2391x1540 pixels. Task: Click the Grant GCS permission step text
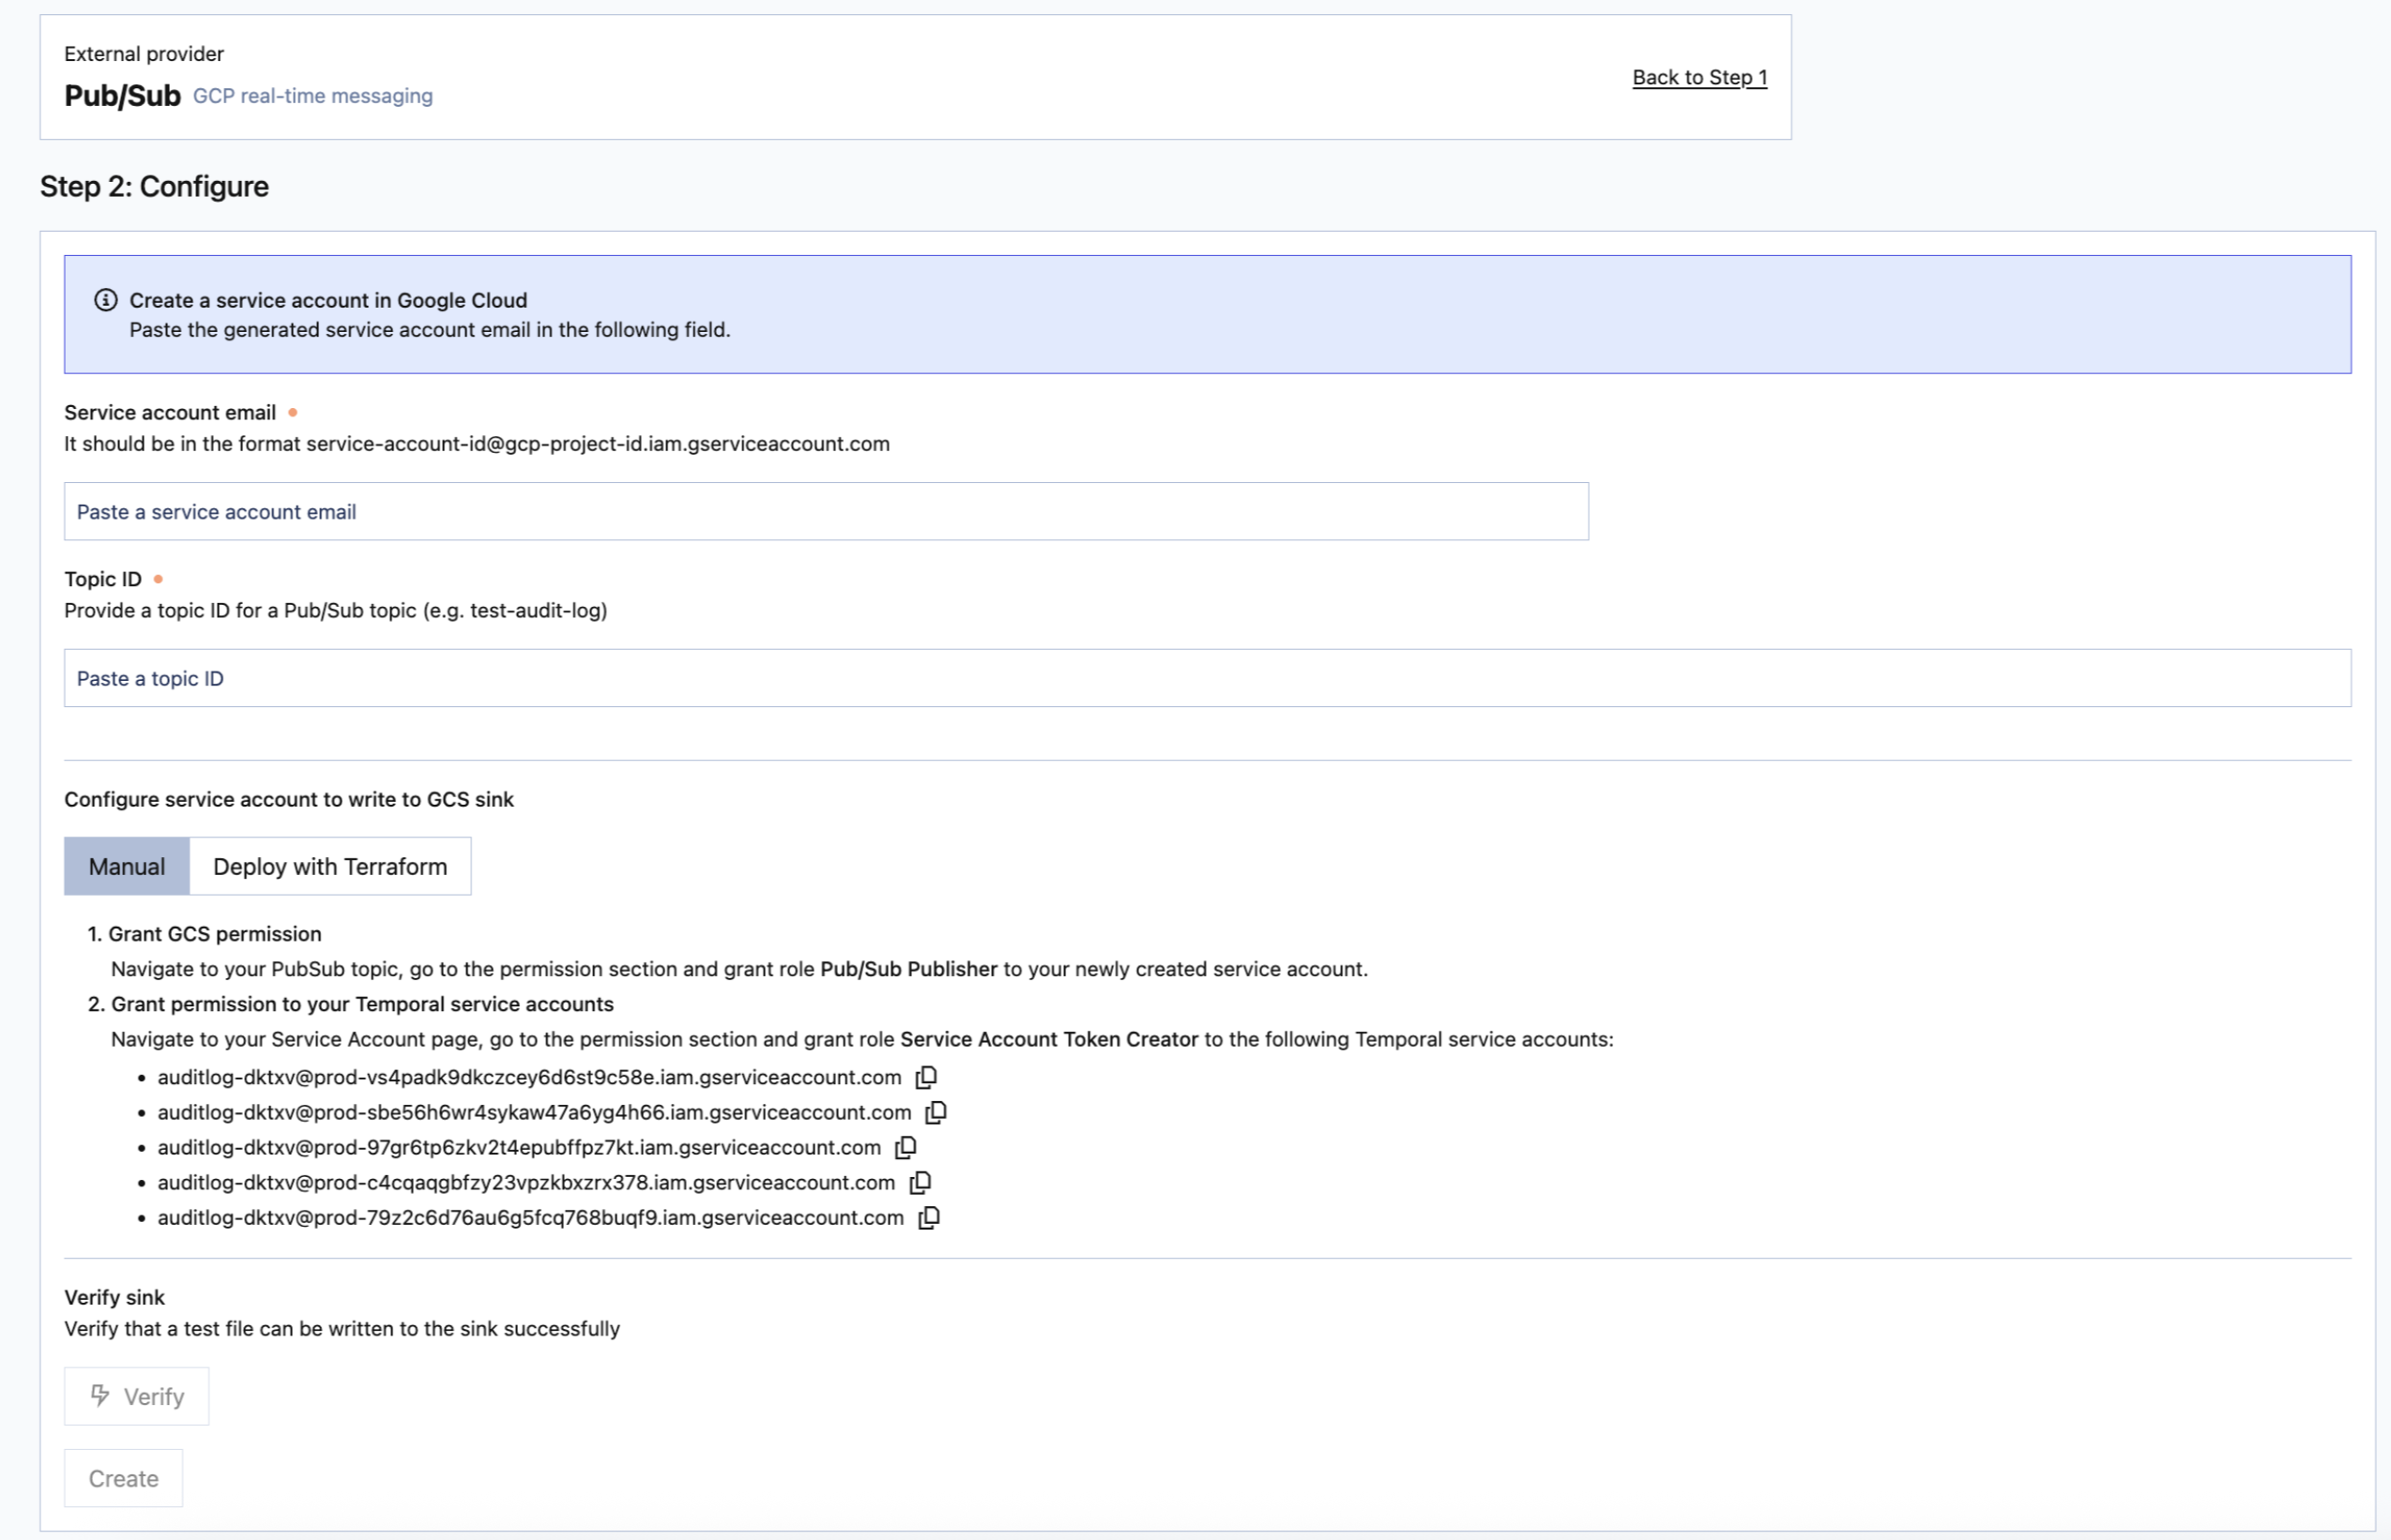coord(217,933)
